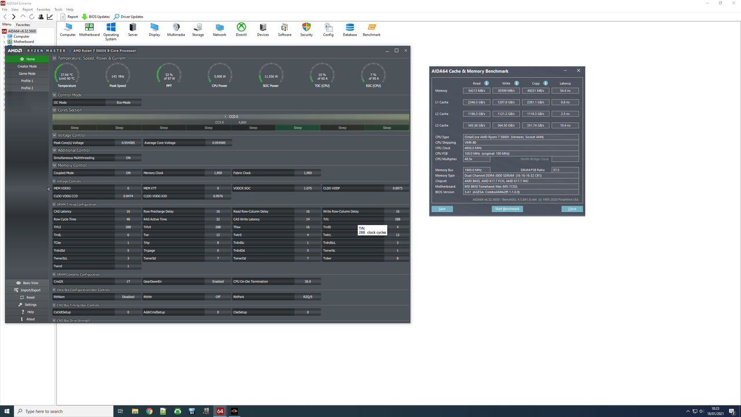Open the Motherboard category icon in AIDA64 toolbar area
Viewport: 741px width, 417px height.
[89, 30]
